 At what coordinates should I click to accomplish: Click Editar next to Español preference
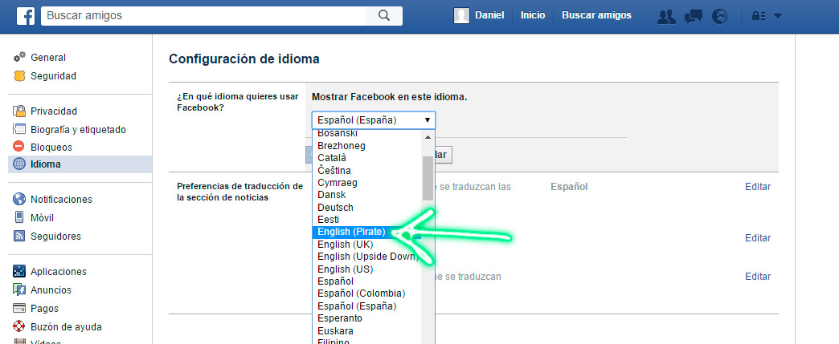[758, 187]
